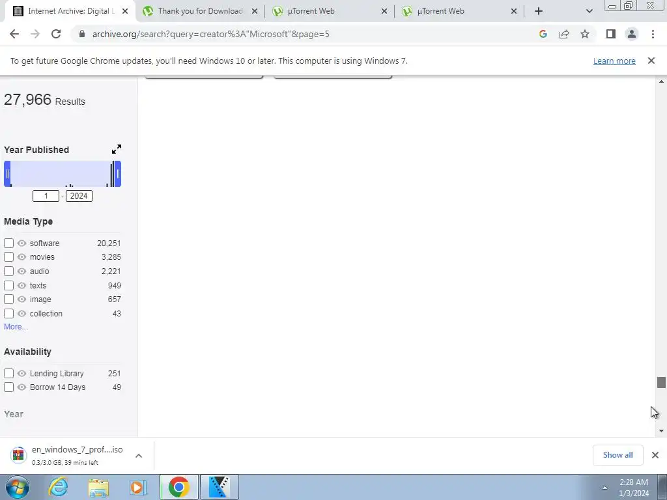Screen dimensions: 667x500
Task: Close the Thank you for Download tab
Action: point(255,11)
